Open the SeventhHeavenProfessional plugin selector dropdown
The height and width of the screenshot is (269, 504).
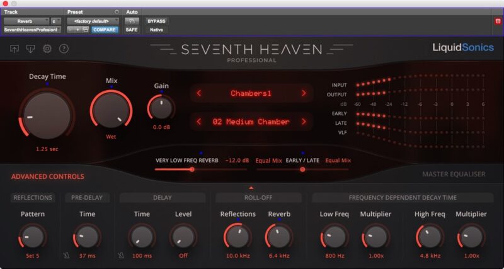coord(32,30)
